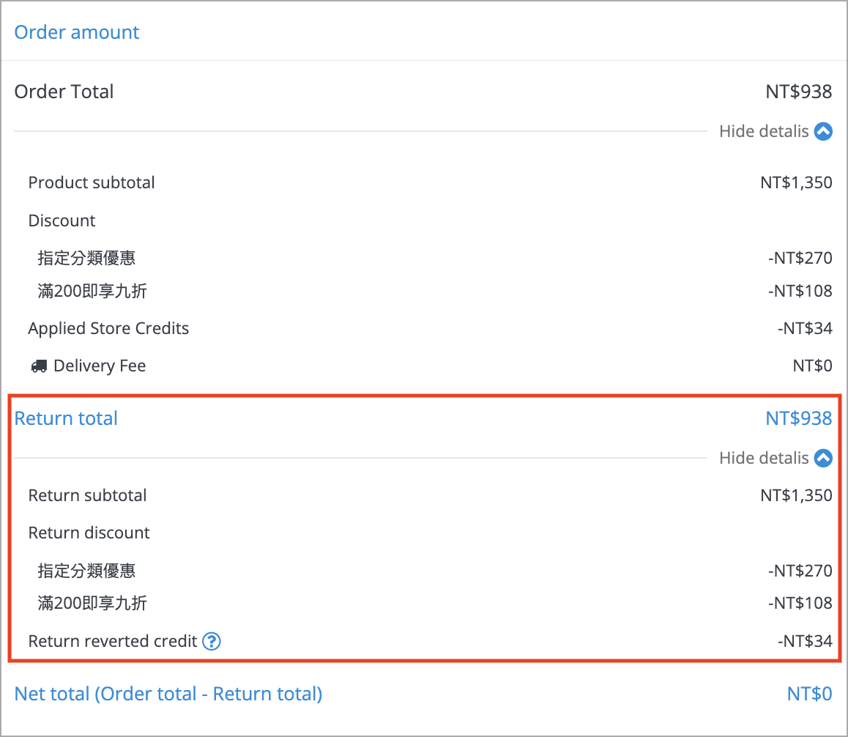Select the Return subtotal label
Image resolution: width=848 pixels, height=737 pixels.
pos(88,495)
